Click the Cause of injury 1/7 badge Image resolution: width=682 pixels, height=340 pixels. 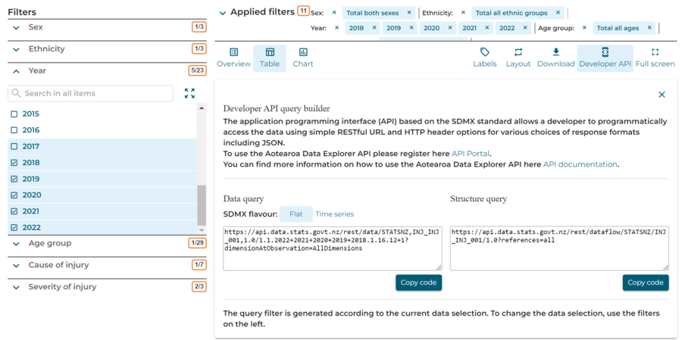coord(199,265)
